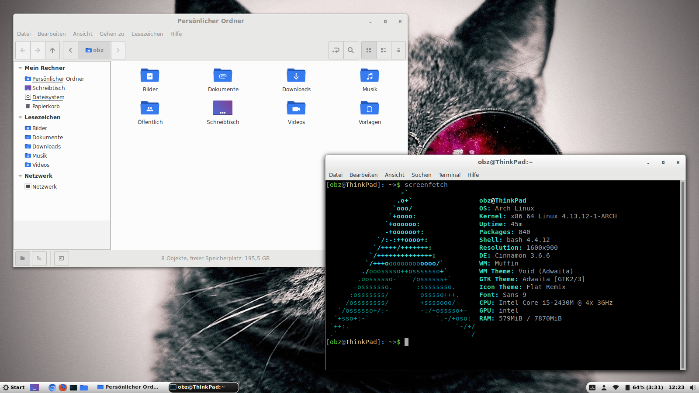The height and width of the screenshot is (393, 699).
Task: Select the Downloads folder icon
Action: (x=296, y=76)
